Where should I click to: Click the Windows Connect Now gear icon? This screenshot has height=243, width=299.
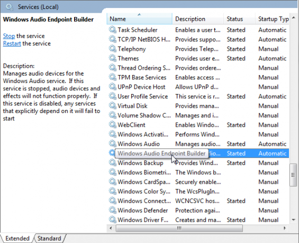[112, 201]
